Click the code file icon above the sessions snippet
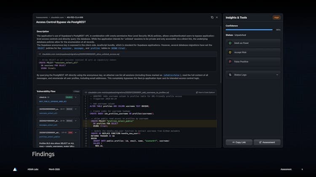Viewport: 316px width, 177px height. coord(40,54)
